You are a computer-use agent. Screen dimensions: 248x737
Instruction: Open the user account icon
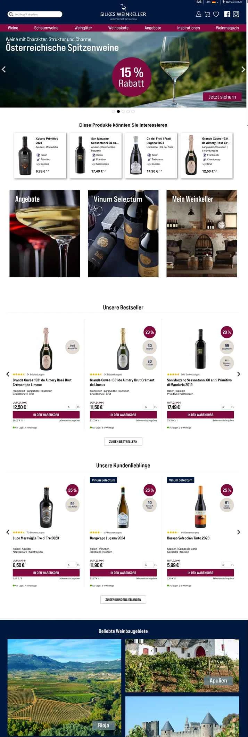click(x=198, y=14)
